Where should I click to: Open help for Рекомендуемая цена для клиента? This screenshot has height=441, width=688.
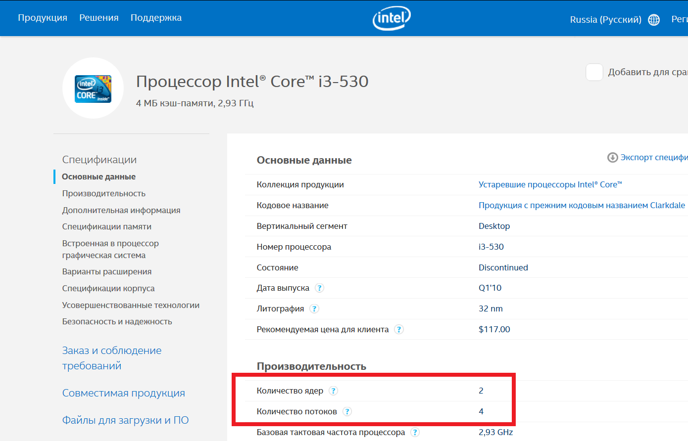coord(399,330)
